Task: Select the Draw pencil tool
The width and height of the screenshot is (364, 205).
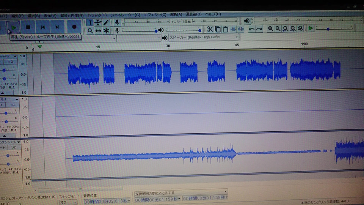Action: 106,22
